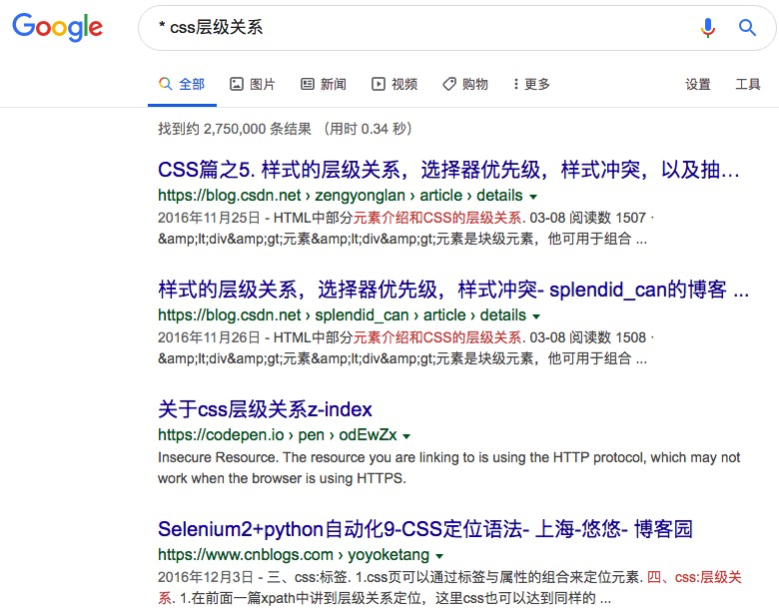Open result 关于css层级关系z-index
779x608 pixels.
point(265,409)
